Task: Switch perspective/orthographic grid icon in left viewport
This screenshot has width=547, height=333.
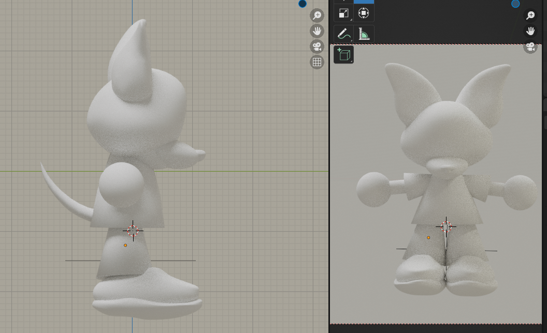Action: [x=317, y=62]
